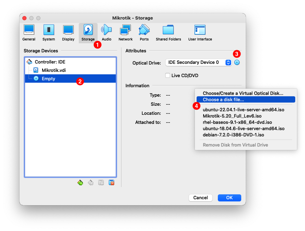
Task: Open the Shared Folders settings section
Action: click(x=168, y=33)
